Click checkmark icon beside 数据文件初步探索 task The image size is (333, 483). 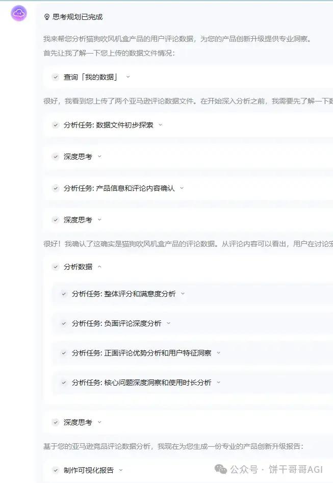coord(56,125)
